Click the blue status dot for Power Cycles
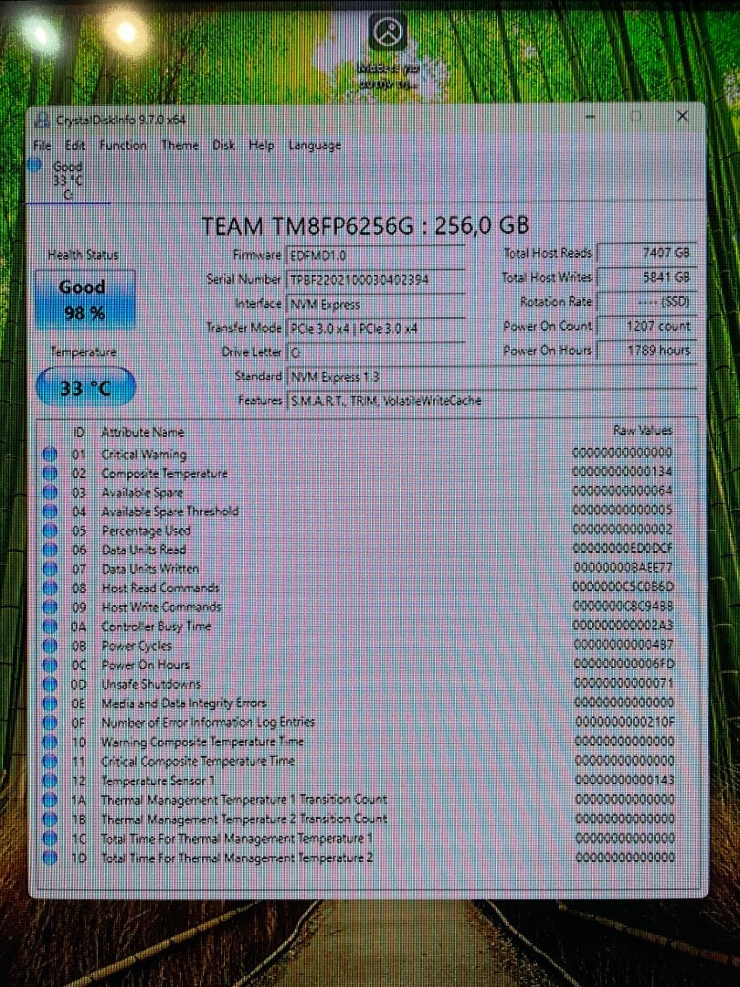This screenshot has height=987, width=740. 49,646
